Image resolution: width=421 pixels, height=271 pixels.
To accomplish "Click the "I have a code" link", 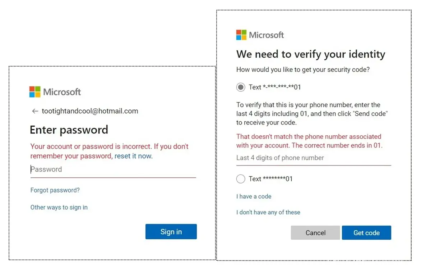I will 254,197.
